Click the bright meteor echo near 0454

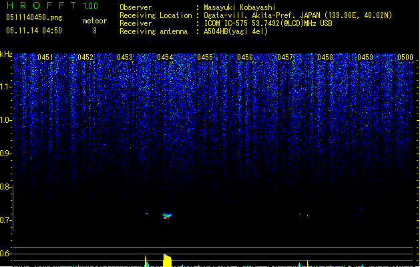[167, 216]
